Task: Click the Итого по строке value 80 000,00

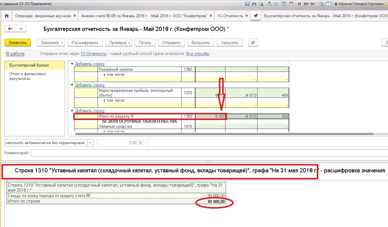Action: [216, 201]
